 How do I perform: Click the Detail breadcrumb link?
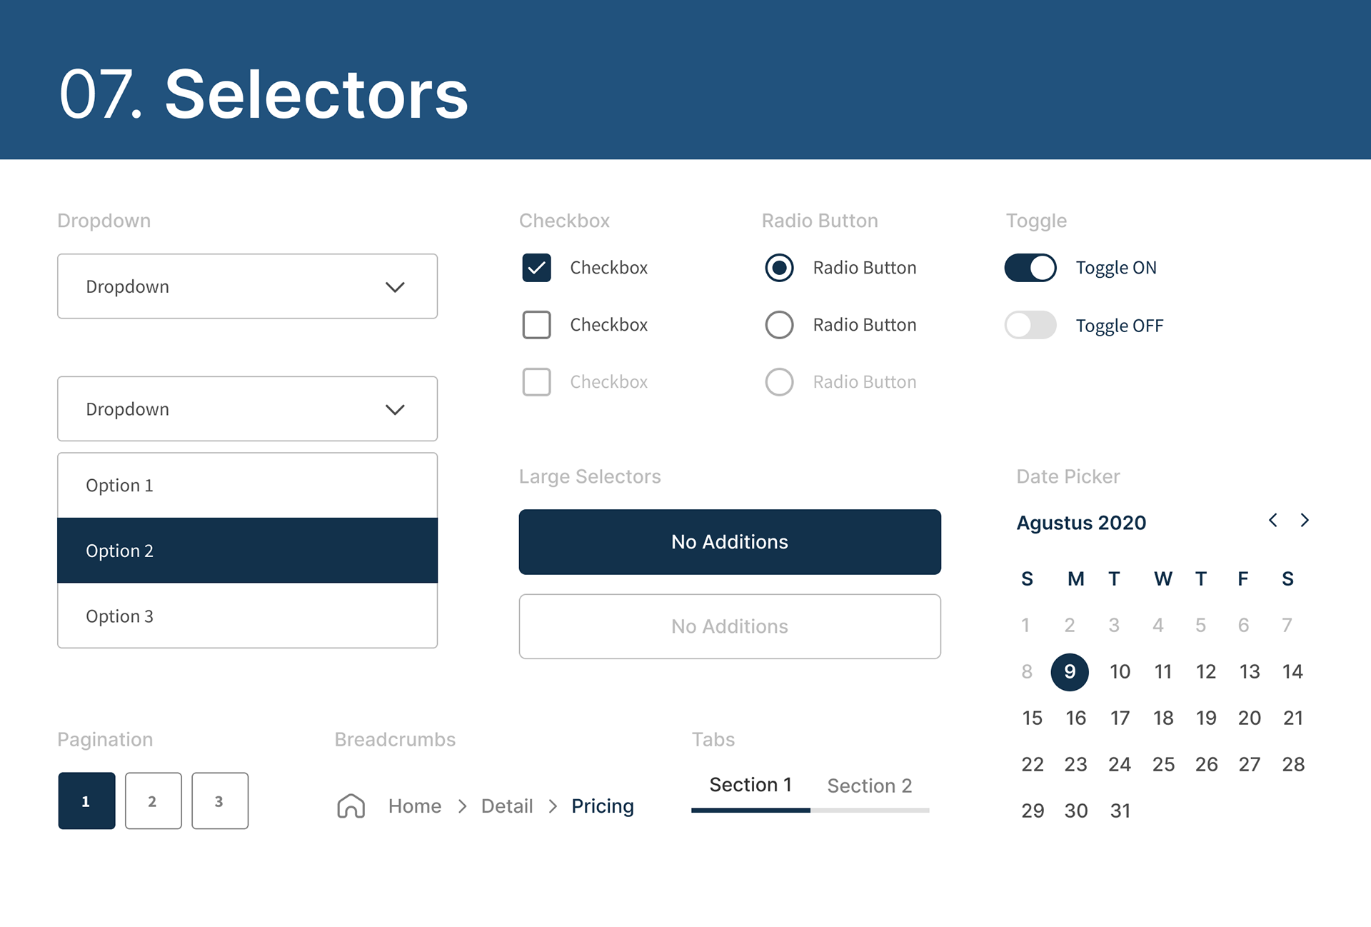tap(507, 806)
